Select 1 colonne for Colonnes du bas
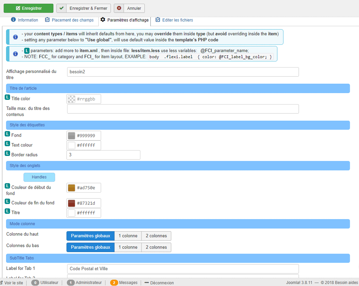This screenshot has height=286, width=359. point(128,247)
